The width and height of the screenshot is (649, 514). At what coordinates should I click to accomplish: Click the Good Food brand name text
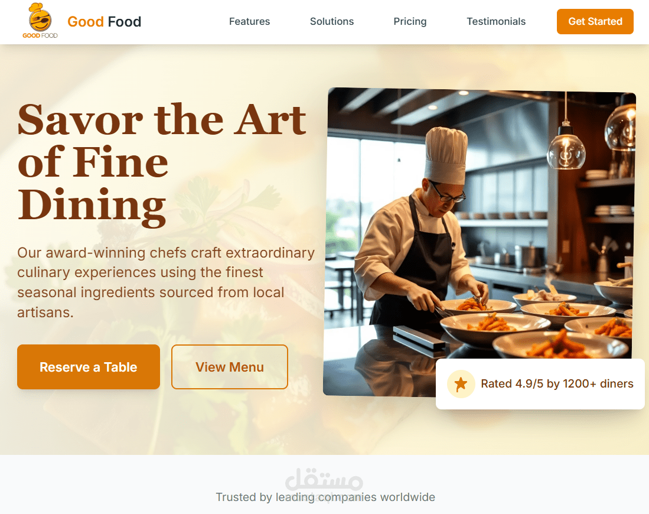(x=105, y=21)
